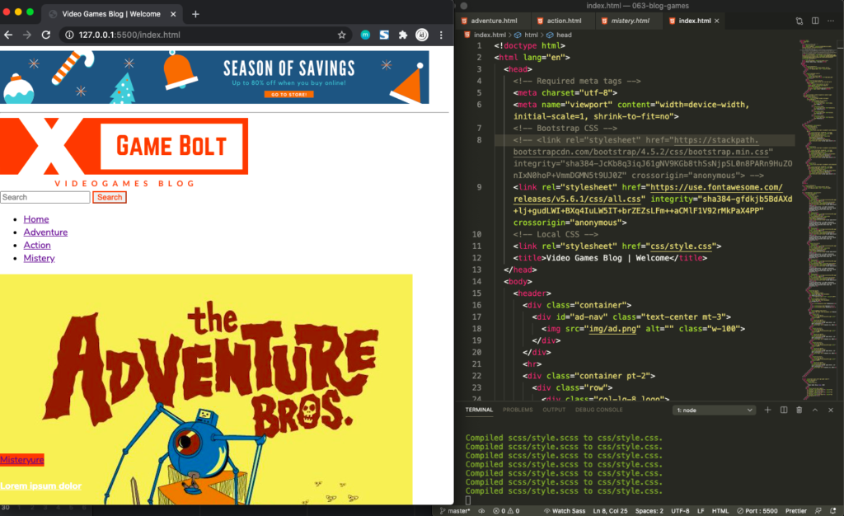The height and width of the screenshot is (516, 844).
Task: Bookmark this page with the star icon
Action: [342, 35]
